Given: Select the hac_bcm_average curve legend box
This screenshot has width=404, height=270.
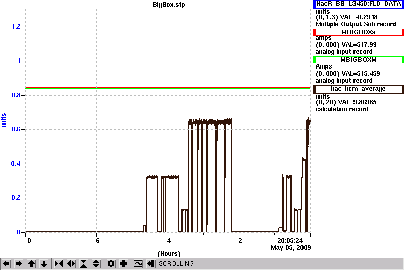Looking at the screenshot, I should 359,89.
